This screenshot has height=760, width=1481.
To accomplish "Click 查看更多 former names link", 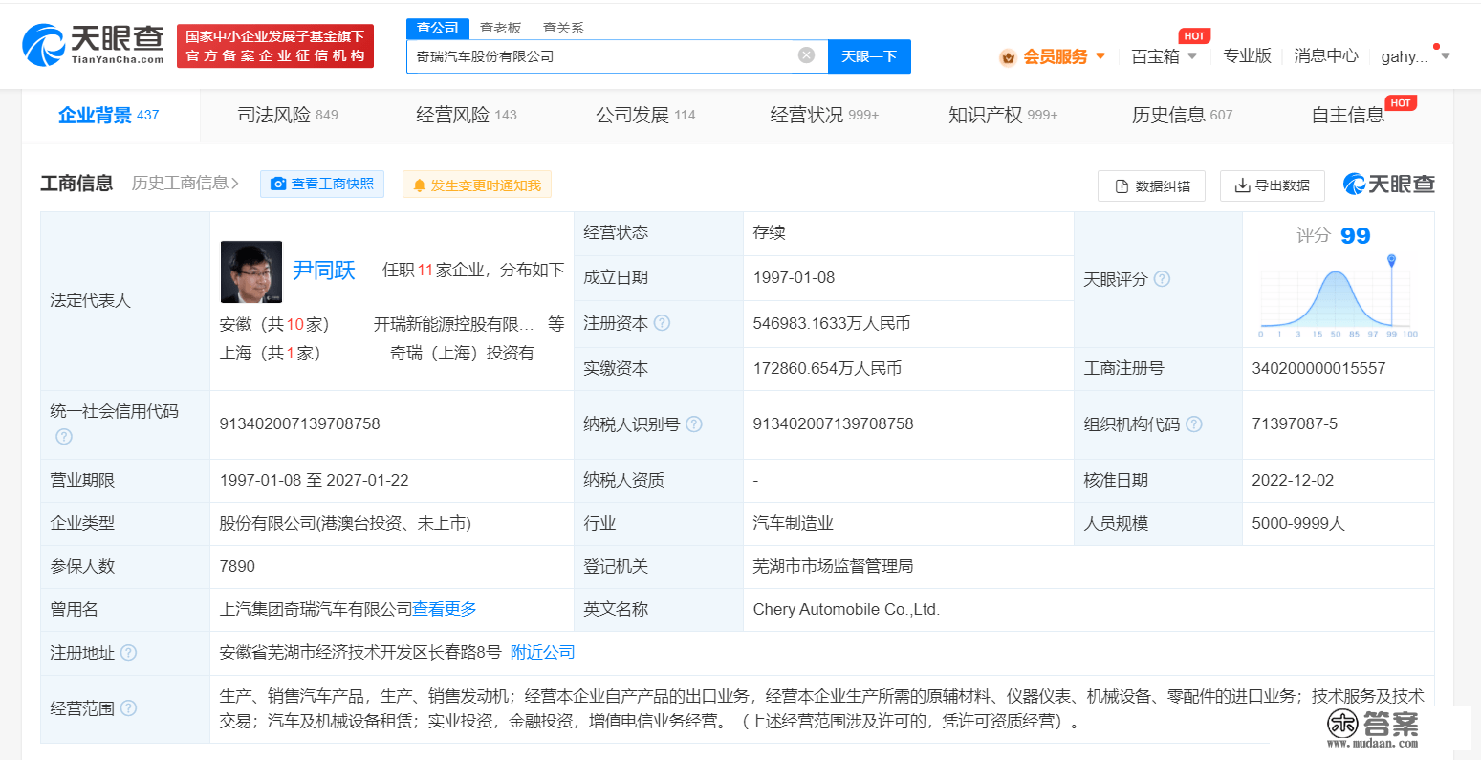I will click(x=445, y=609).
